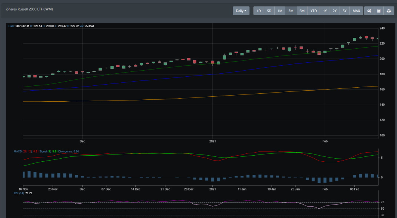The image size is (397, 218).
Task: Click the 140 price axis label
Action: [x=382, y=105]
